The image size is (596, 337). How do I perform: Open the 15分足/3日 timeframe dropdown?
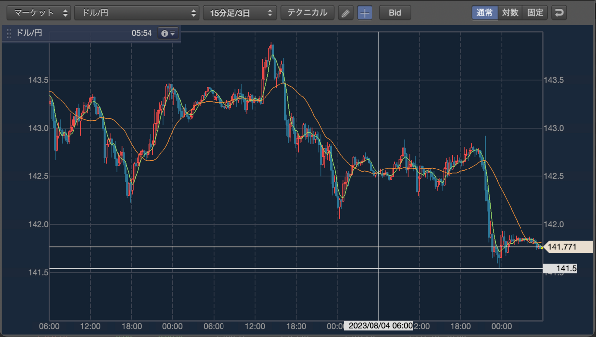coord(240,13)
